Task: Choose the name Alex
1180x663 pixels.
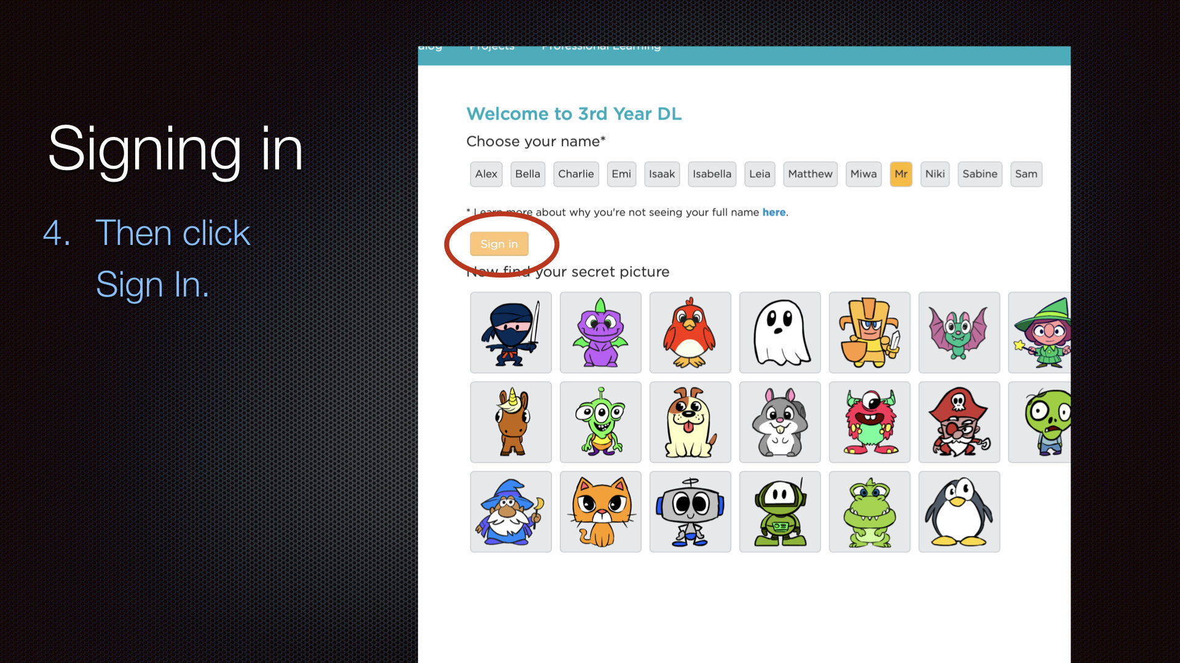Action: tap(486, 174)
